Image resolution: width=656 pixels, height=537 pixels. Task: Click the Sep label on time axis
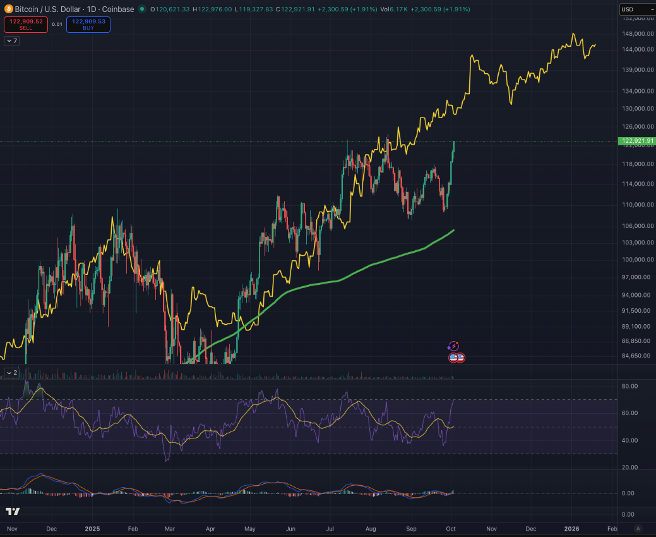[x=411, y=529]
